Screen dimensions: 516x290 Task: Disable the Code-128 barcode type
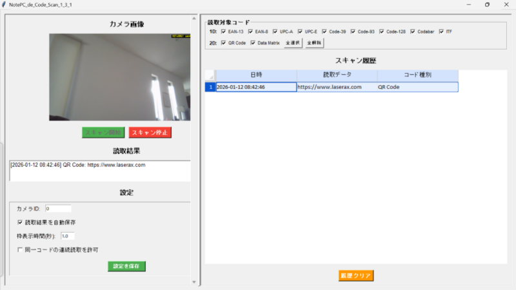382,31
